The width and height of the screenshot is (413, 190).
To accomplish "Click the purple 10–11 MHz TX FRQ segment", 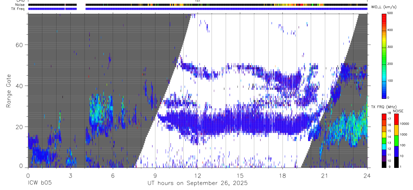I will [384, 159].
